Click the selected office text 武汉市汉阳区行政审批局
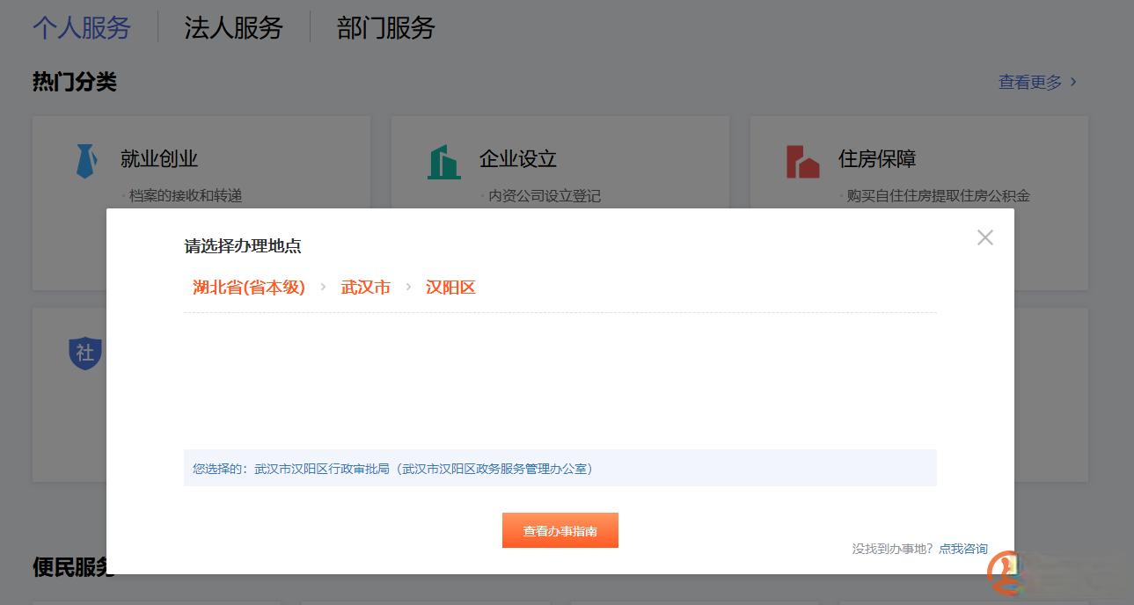 (x=322, y=469)
